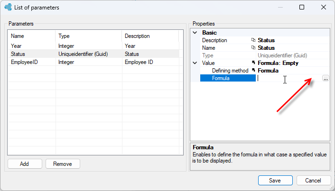Maximize the List of parameters window
Screen dimensions: 335x191
click(x=302, y=7)
